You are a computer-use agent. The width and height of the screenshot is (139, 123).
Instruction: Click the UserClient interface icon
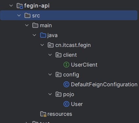point(66,65)
